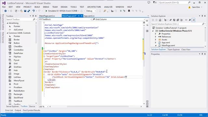Image resolution: width=208 pixels, height=117 pixels.
Task: Click the Toolbox search magnifier icon
Action: (34, 19)
